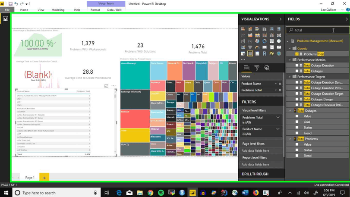Choose the Treemap visualization icon
This screenshot has width=350, height=197.
point(271,41)
